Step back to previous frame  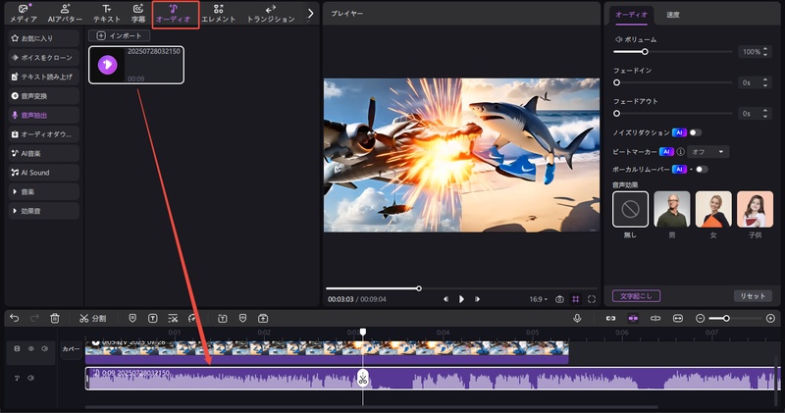[x=445, y=299]
